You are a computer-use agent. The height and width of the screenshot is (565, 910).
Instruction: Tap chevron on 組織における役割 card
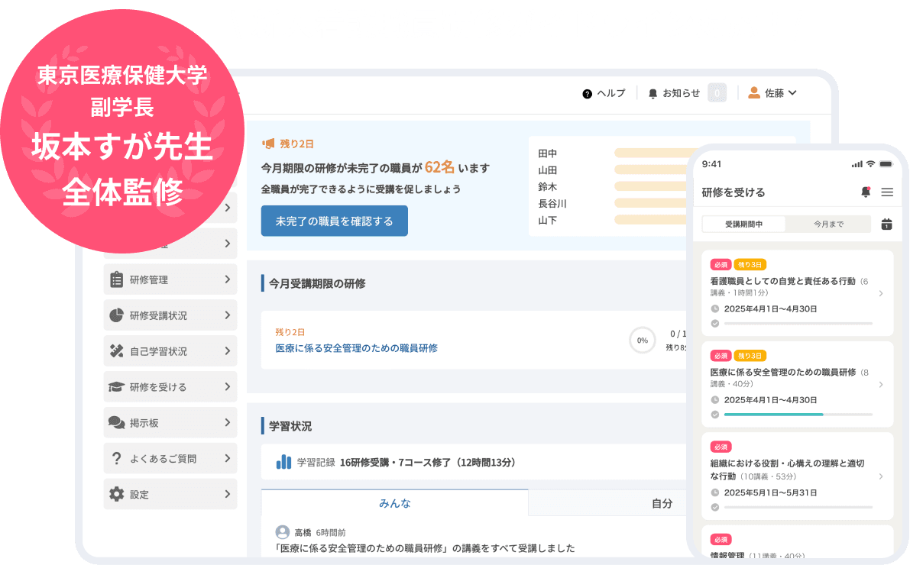point(881,476)
